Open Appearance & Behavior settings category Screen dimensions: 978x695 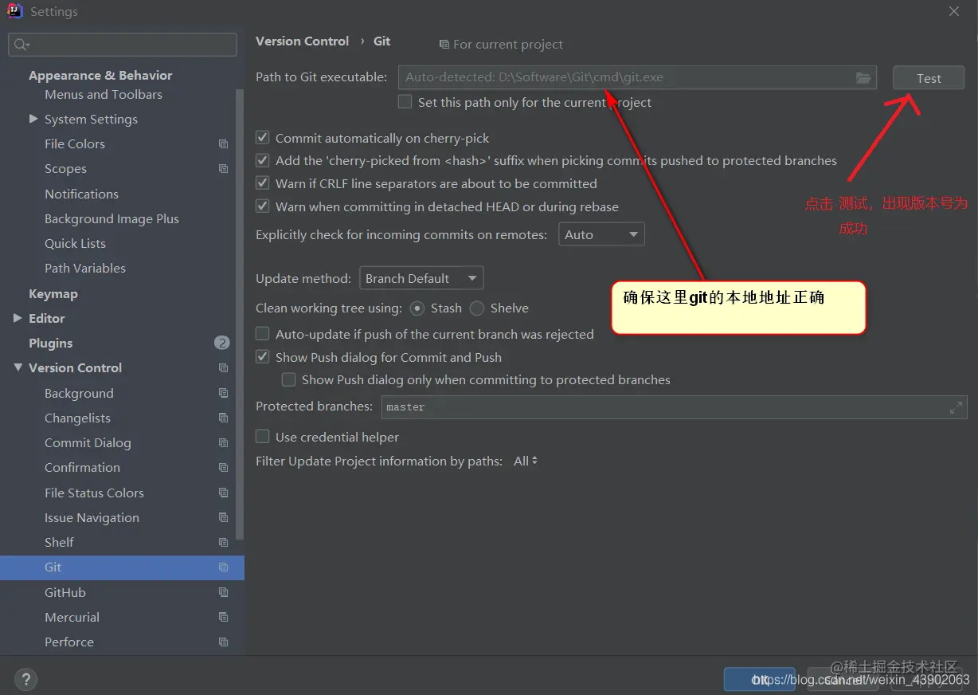(100, 75)
